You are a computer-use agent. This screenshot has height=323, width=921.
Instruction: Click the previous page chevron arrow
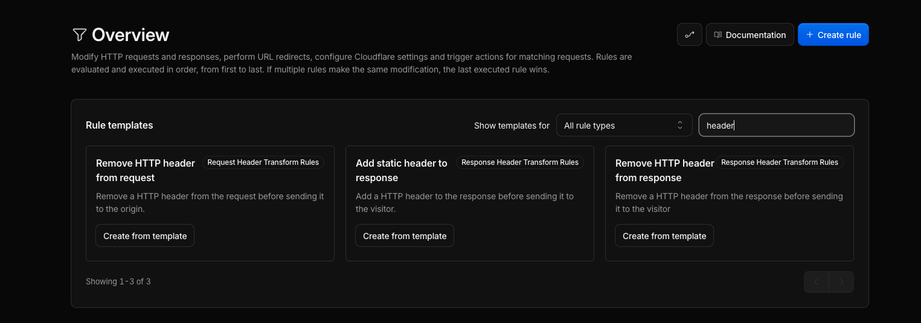point(817,282)
